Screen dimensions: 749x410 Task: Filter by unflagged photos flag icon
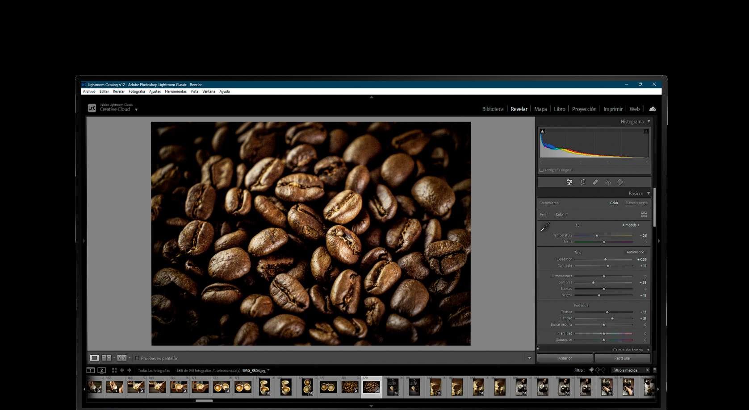pos(597,370)
